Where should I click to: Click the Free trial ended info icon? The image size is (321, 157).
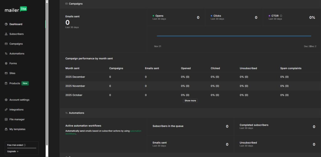pyautogui.click(x=25, y=145)
